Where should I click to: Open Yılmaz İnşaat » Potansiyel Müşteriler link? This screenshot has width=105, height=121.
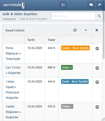(13, 90)
